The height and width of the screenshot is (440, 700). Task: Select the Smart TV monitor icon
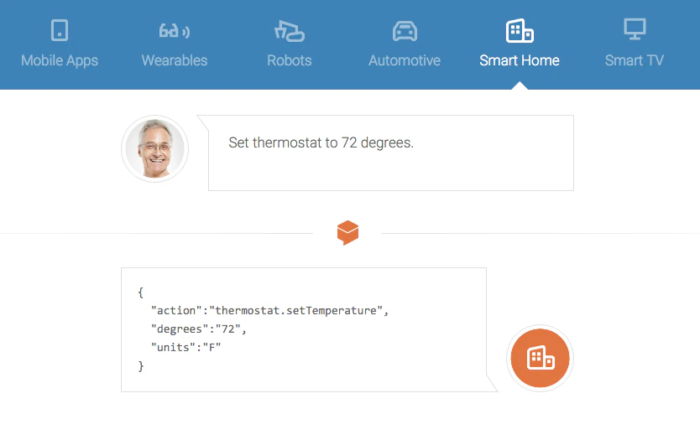[x=635, y=29]
